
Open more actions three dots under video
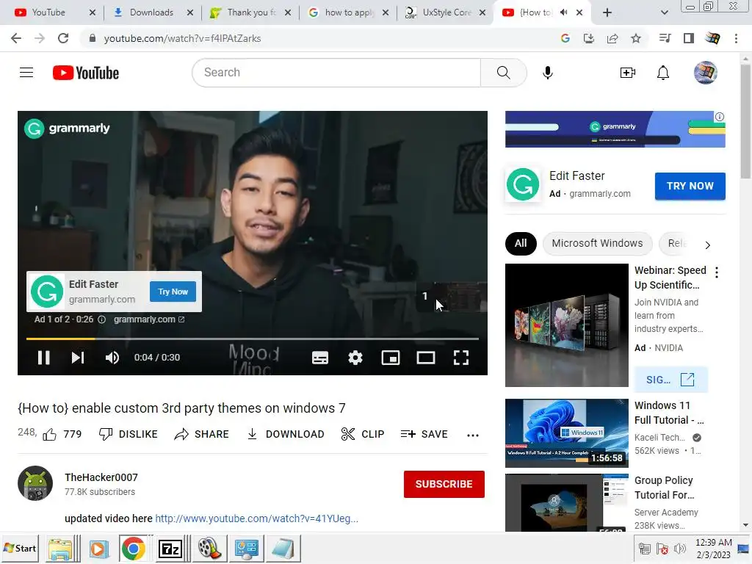coord(473,435)
